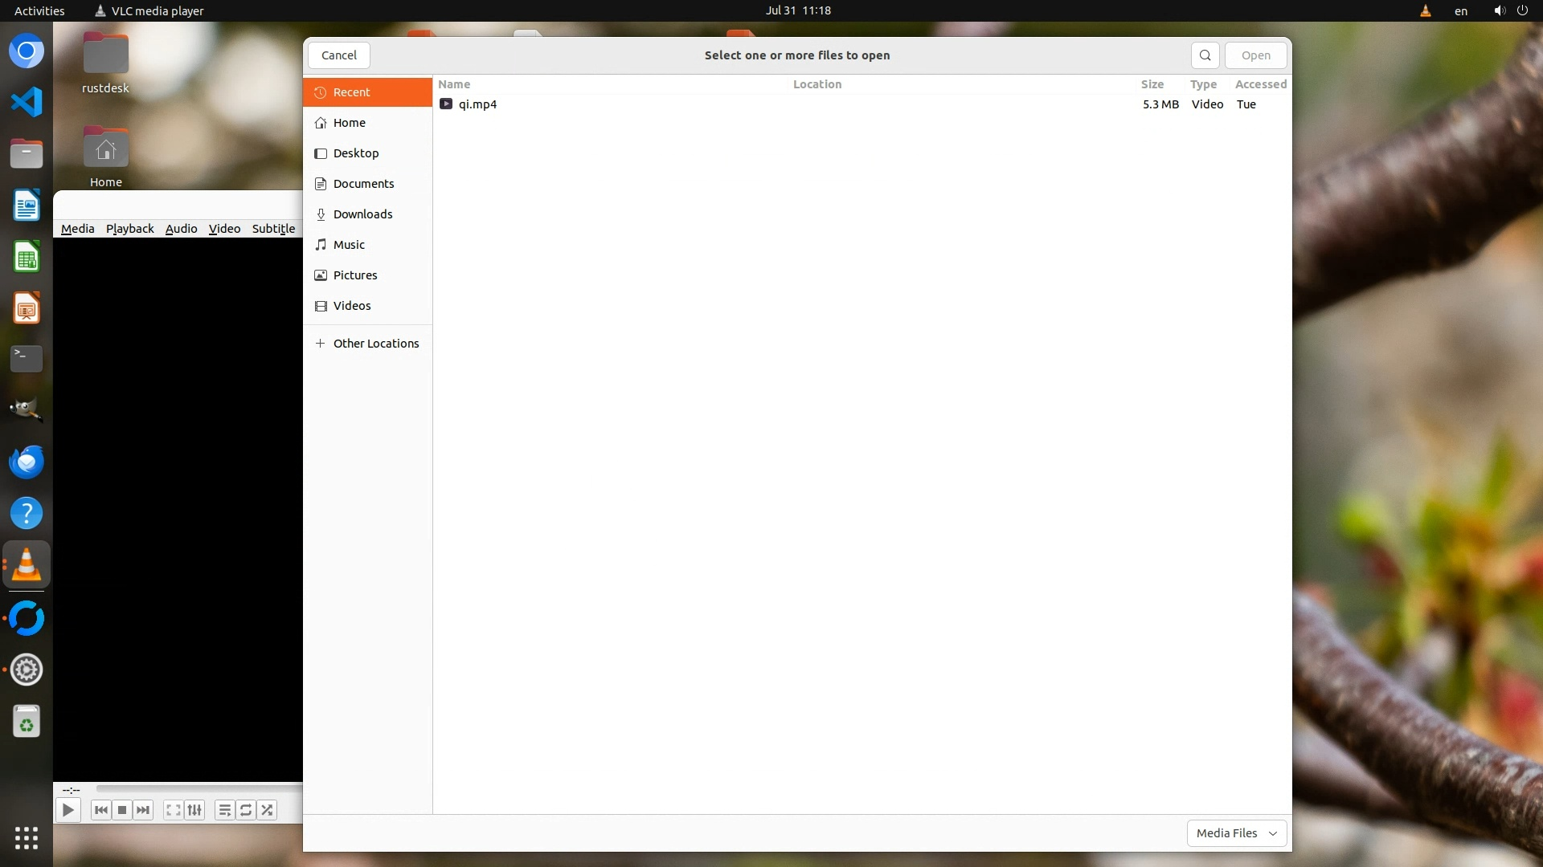The image size is (1543, 867).
Task: Click the stop playback icon
Action: tap(122, 810)
